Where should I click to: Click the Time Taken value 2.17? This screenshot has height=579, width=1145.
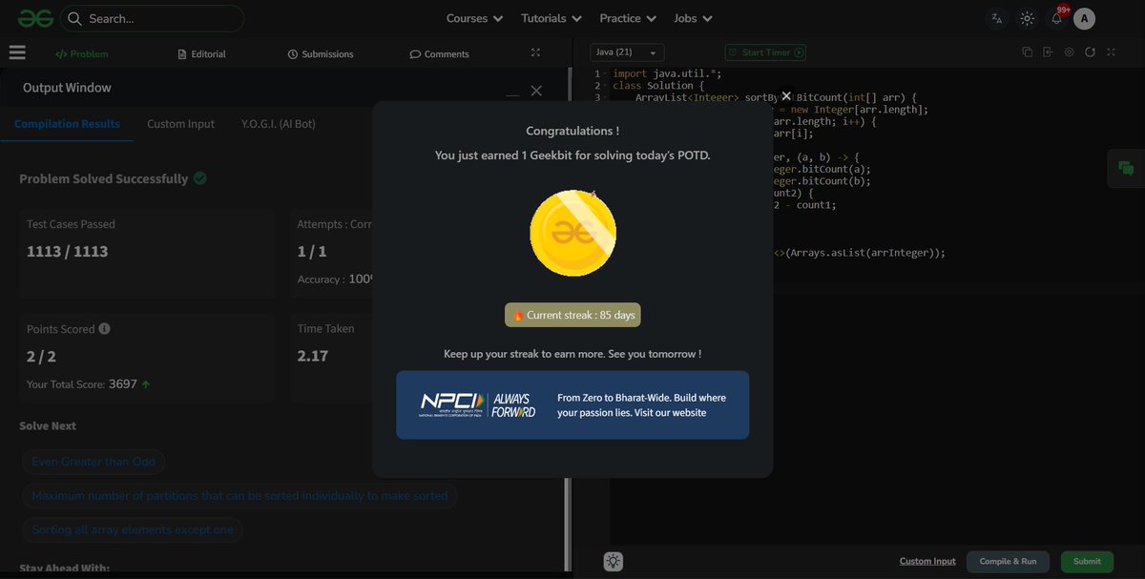coord(313,356)
